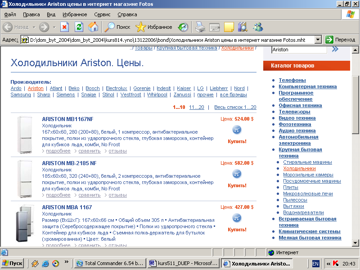Open Стиральные машины catalog link
The image size is (360, 270).
307,162
